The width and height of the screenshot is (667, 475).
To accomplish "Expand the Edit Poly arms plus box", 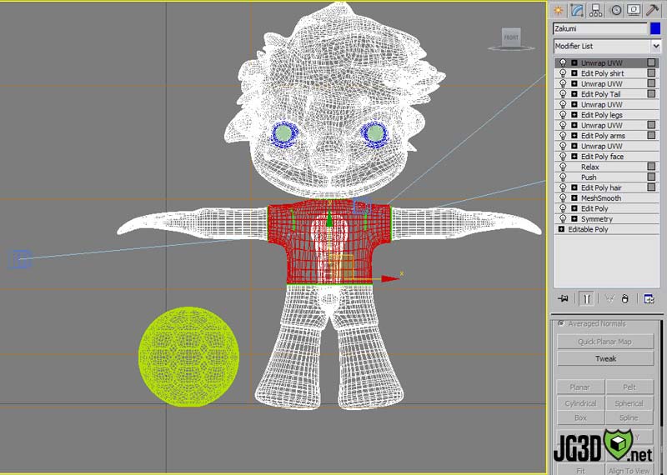I will (x=574, y=136).
